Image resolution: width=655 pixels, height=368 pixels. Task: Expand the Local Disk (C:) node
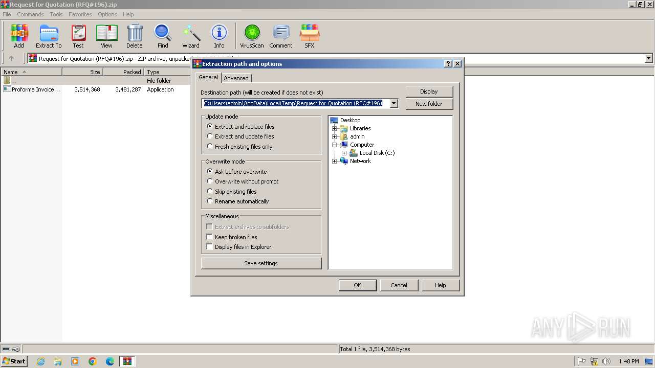pos(344,153)
